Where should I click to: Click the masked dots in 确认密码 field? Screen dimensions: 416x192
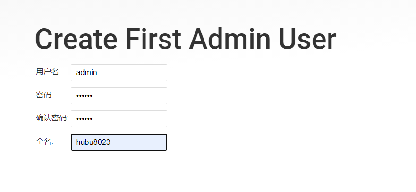click(x=84, y=119)
